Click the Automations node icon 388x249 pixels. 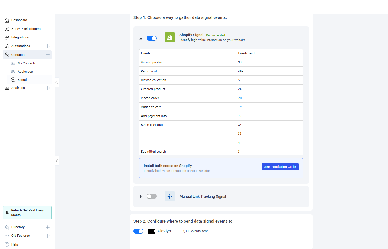click(7, 46)
